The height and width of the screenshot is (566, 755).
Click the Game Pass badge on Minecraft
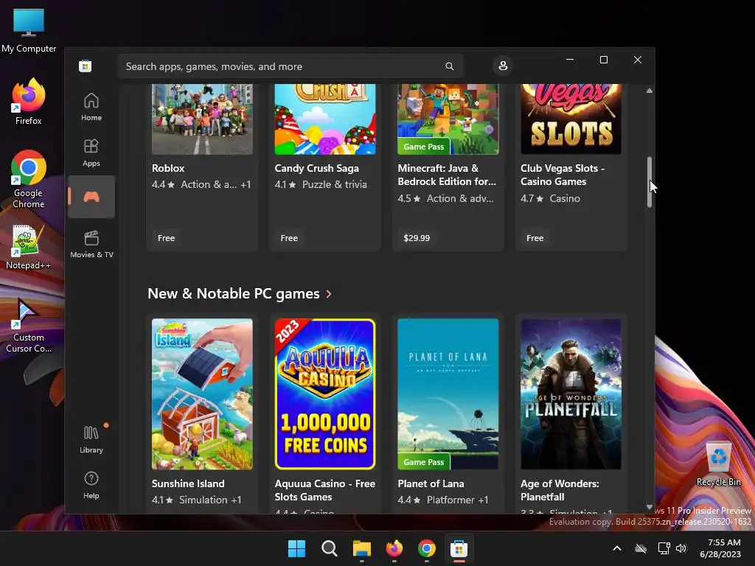(x=424, y=147)
